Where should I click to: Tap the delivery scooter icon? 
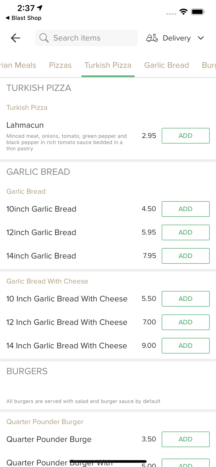[x=152, y=38]
